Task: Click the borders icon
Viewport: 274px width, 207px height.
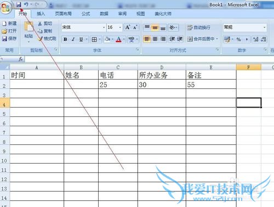Action: (x=94, y=39)
